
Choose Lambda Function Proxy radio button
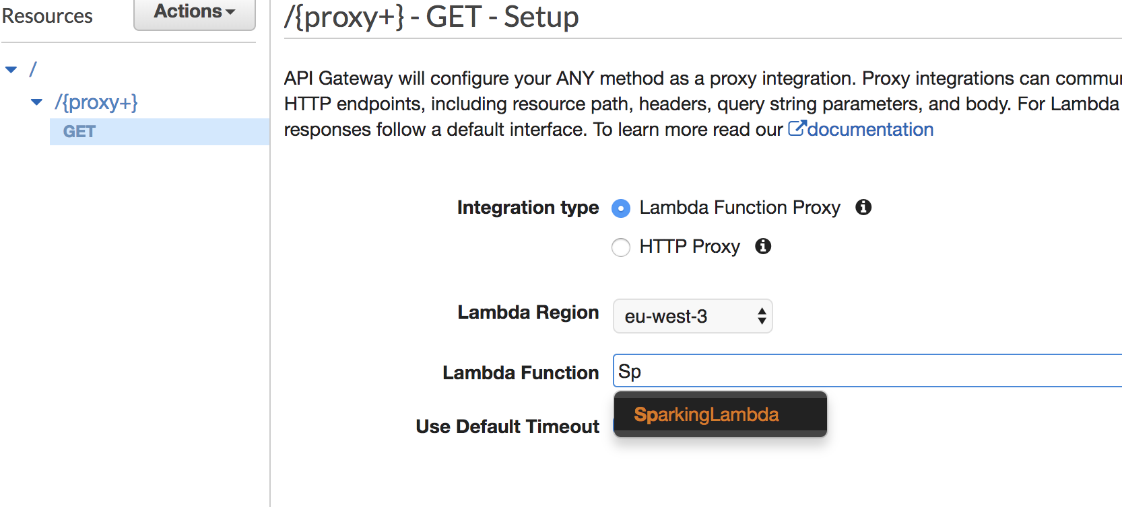(x=621, y=208)
